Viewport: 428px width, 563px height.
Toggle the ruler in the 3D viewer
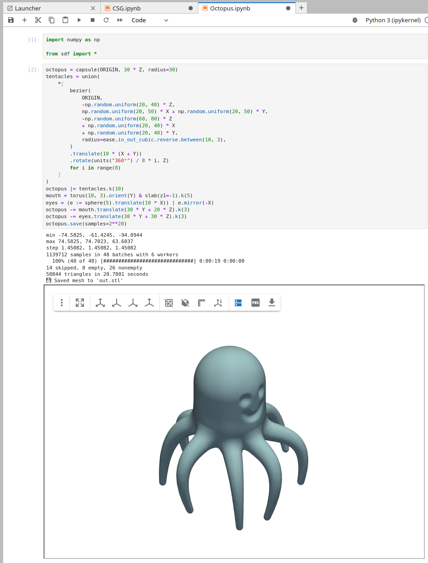(202, 303)
